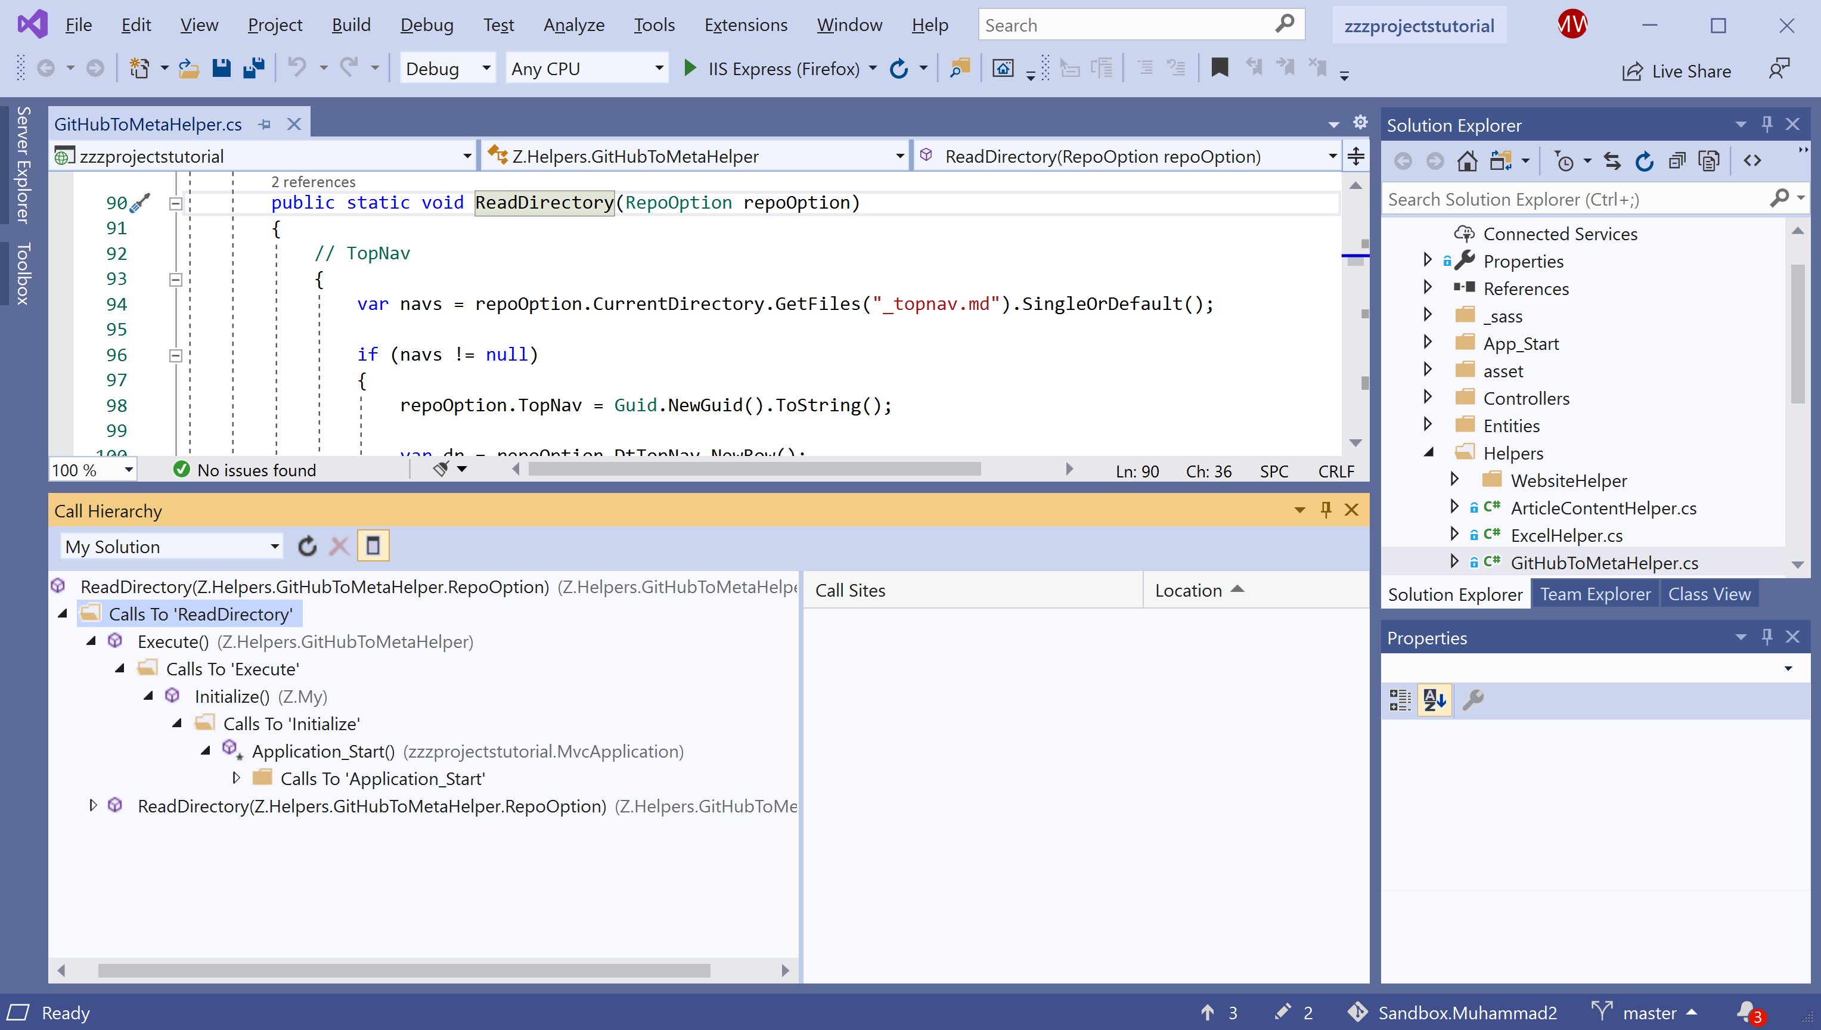
Task: Click the 2 references CodeLens link
Action: 312,182
